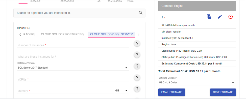Focus the Number of instances field
Image resolution: width=246 pixels, height=99 pixels.
(x=73, y=45)
